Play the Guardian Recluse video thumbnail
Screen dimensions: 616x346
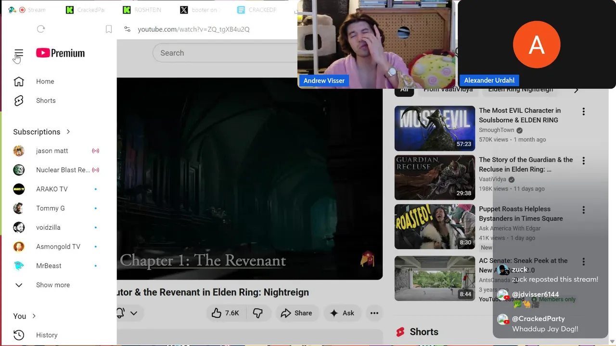435,177
